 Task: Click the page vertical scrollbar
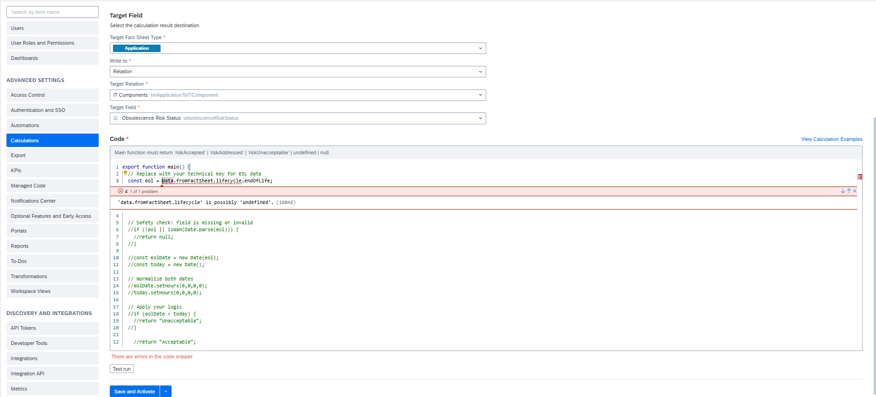coord(874,256)
